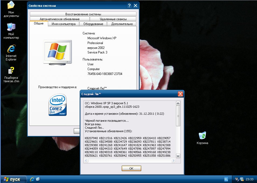Click the RL language indicator in the taskbar
257x183 pixels.
coord(226,180)
